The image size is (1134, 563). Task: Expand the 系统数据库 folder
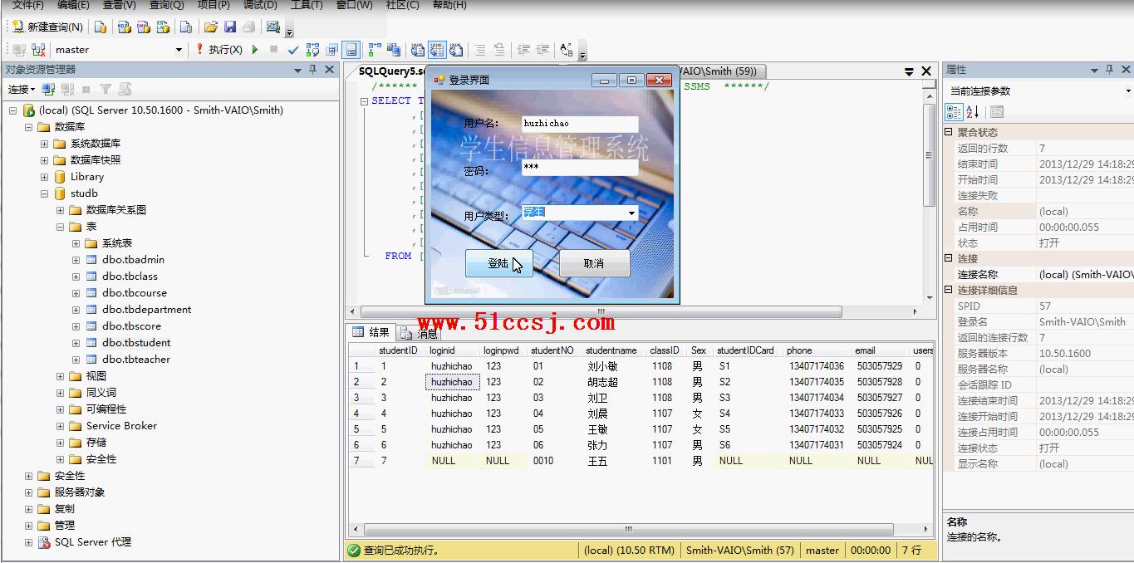click(44, 144)
